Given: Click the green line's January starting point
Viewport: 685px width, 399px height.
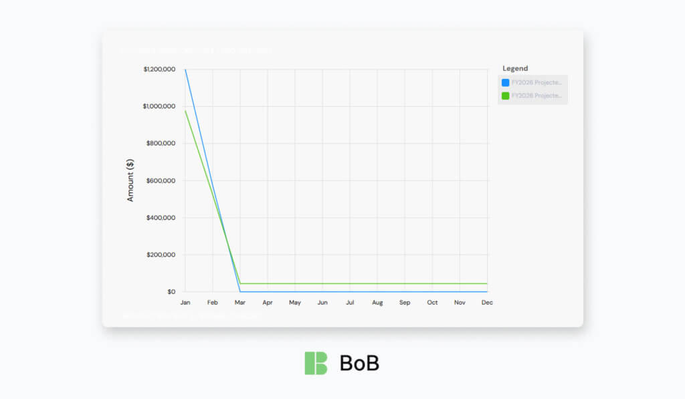Looking at the screenshot, I should (185, 110).
